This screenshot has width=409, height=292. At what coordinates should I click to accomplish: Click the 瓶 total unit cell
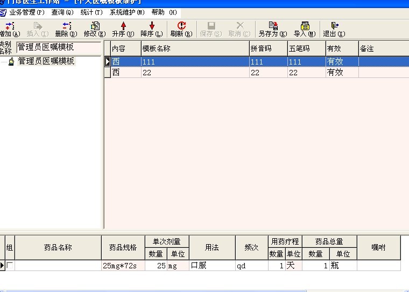tap(343, 266)
